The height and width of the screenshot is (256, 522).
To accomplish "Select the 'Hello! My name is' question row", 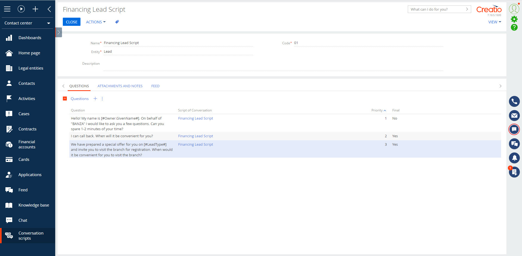I will point(285,123).
